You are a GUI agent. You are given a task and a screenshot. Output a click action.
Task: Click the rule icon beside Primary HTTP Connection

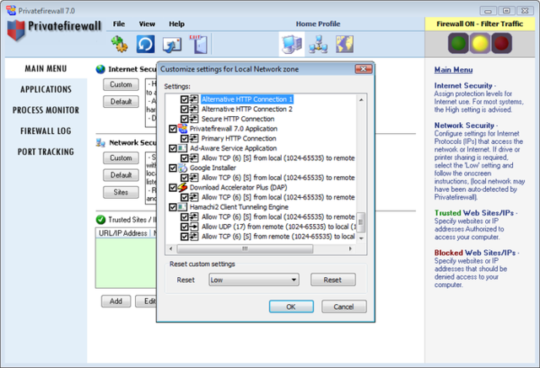(194, 138)
